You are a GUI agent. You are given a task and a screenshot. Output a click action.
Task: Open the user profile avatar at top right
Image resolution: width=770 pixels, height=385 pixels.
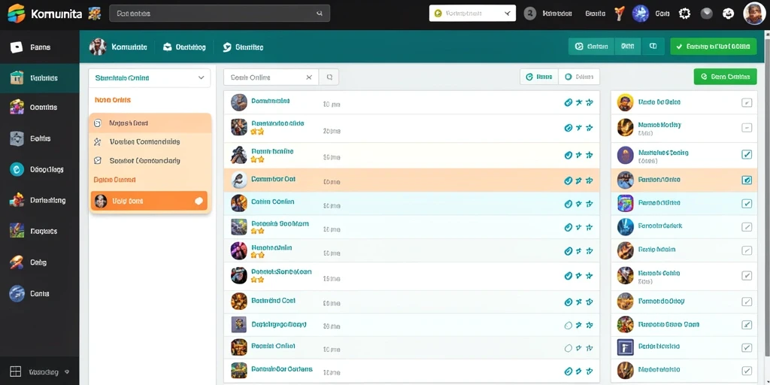[x=755, y=14]
